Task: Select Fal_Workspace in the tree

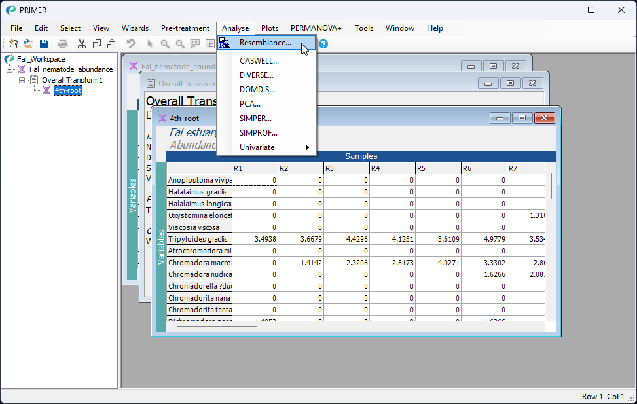Action: click(x=41, y=59)
